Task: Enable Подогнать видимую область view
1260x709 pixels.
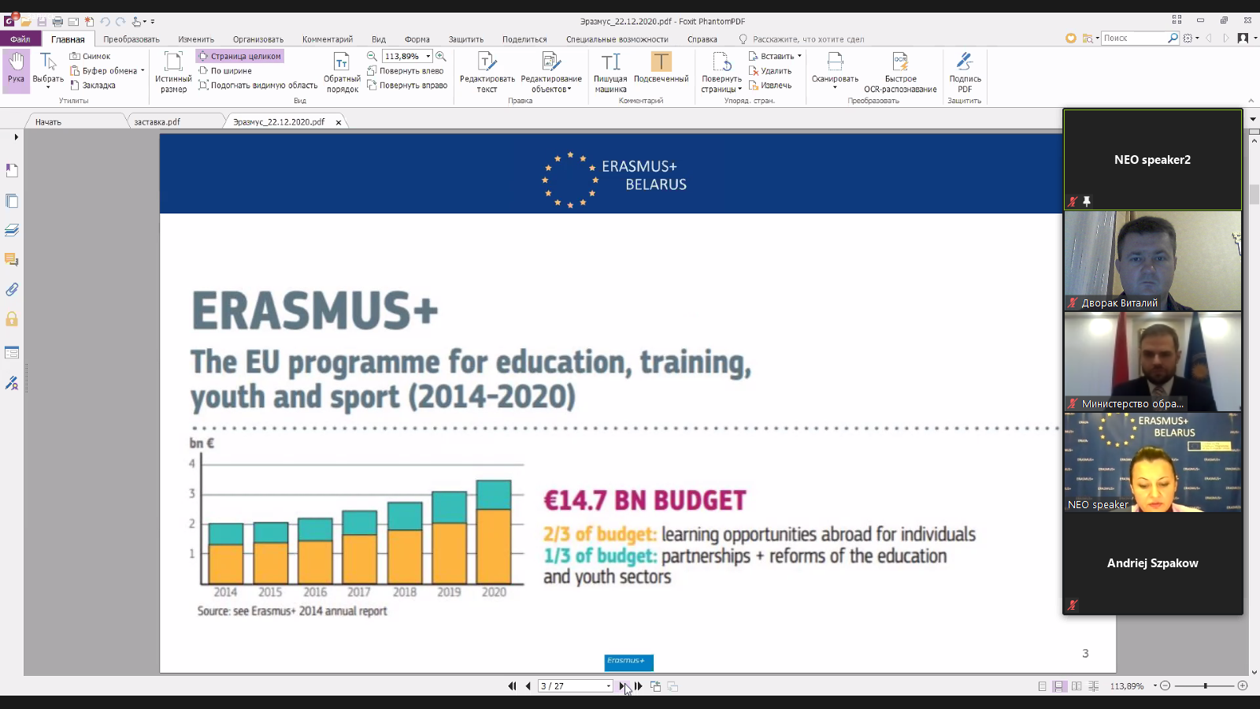Action: (258, 85)
